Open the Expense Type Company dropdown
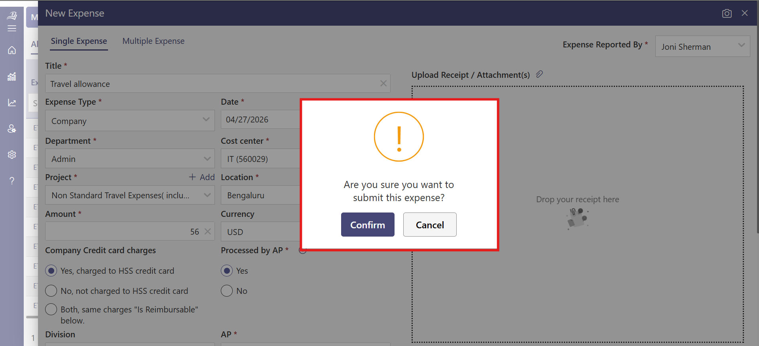The width and height of the screenshot is (759, 346). (130, 120)
